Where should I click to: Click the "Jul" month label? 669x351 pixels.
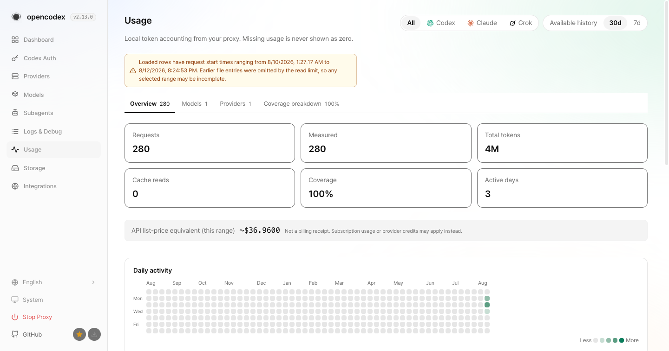(455, 283)
